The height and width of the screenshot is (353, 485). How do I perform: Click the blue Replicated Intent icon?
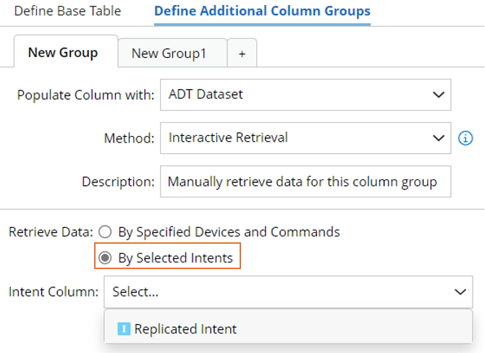124,329
